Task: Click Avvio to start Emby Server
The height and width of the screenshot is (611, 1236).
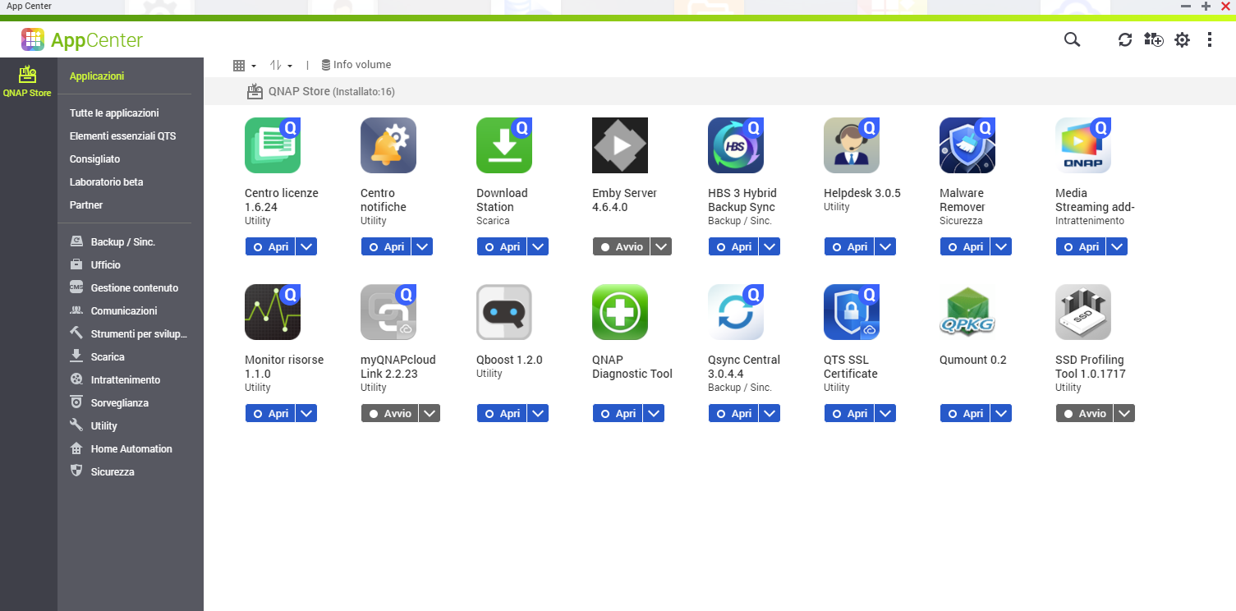Action: click(621, 246)
